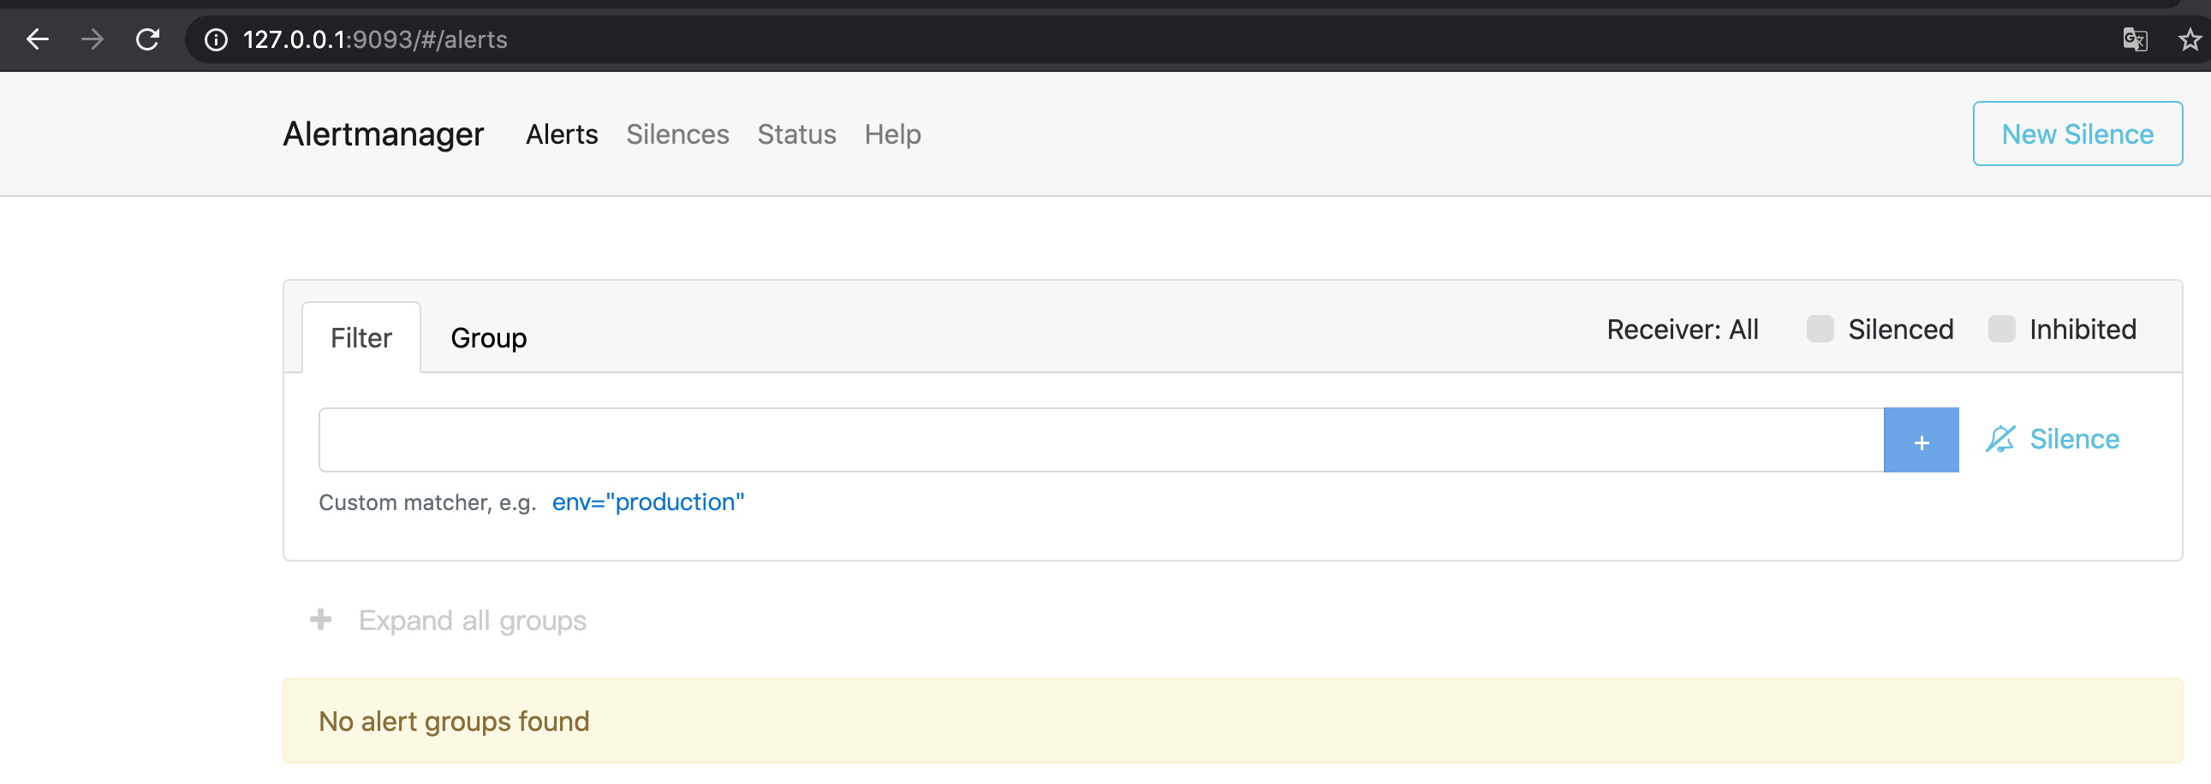Click the browser address bar URL
Screen dimensions: 2211x784
(x=375, y=39)
